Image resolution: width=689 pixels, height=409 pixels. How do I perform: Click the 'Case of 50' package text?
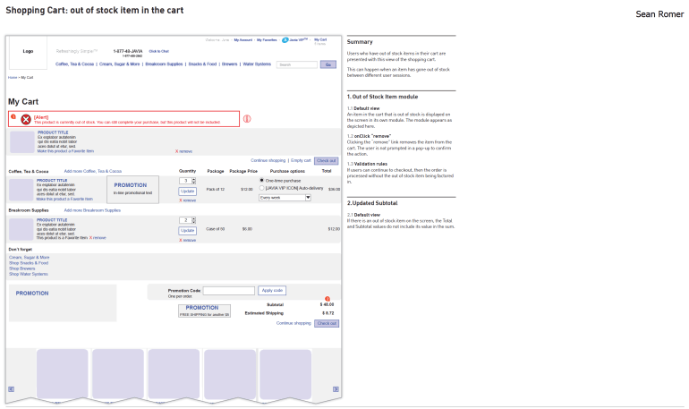click(216, 229)
